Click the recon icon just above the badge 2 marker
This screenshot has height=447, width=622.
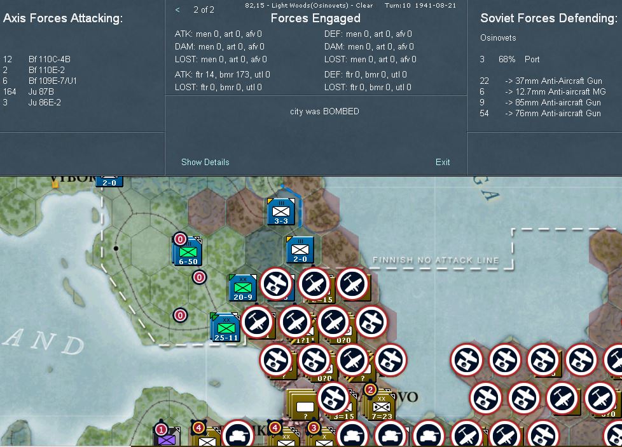click(390, 360)
